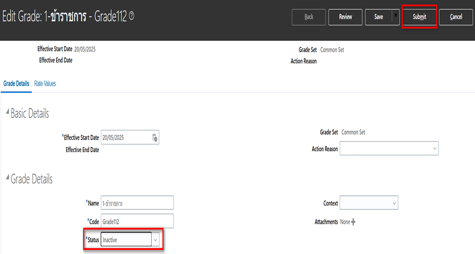
Task: Click the Attachments None text
Action: pyautogui.click(x=345, y=222)
